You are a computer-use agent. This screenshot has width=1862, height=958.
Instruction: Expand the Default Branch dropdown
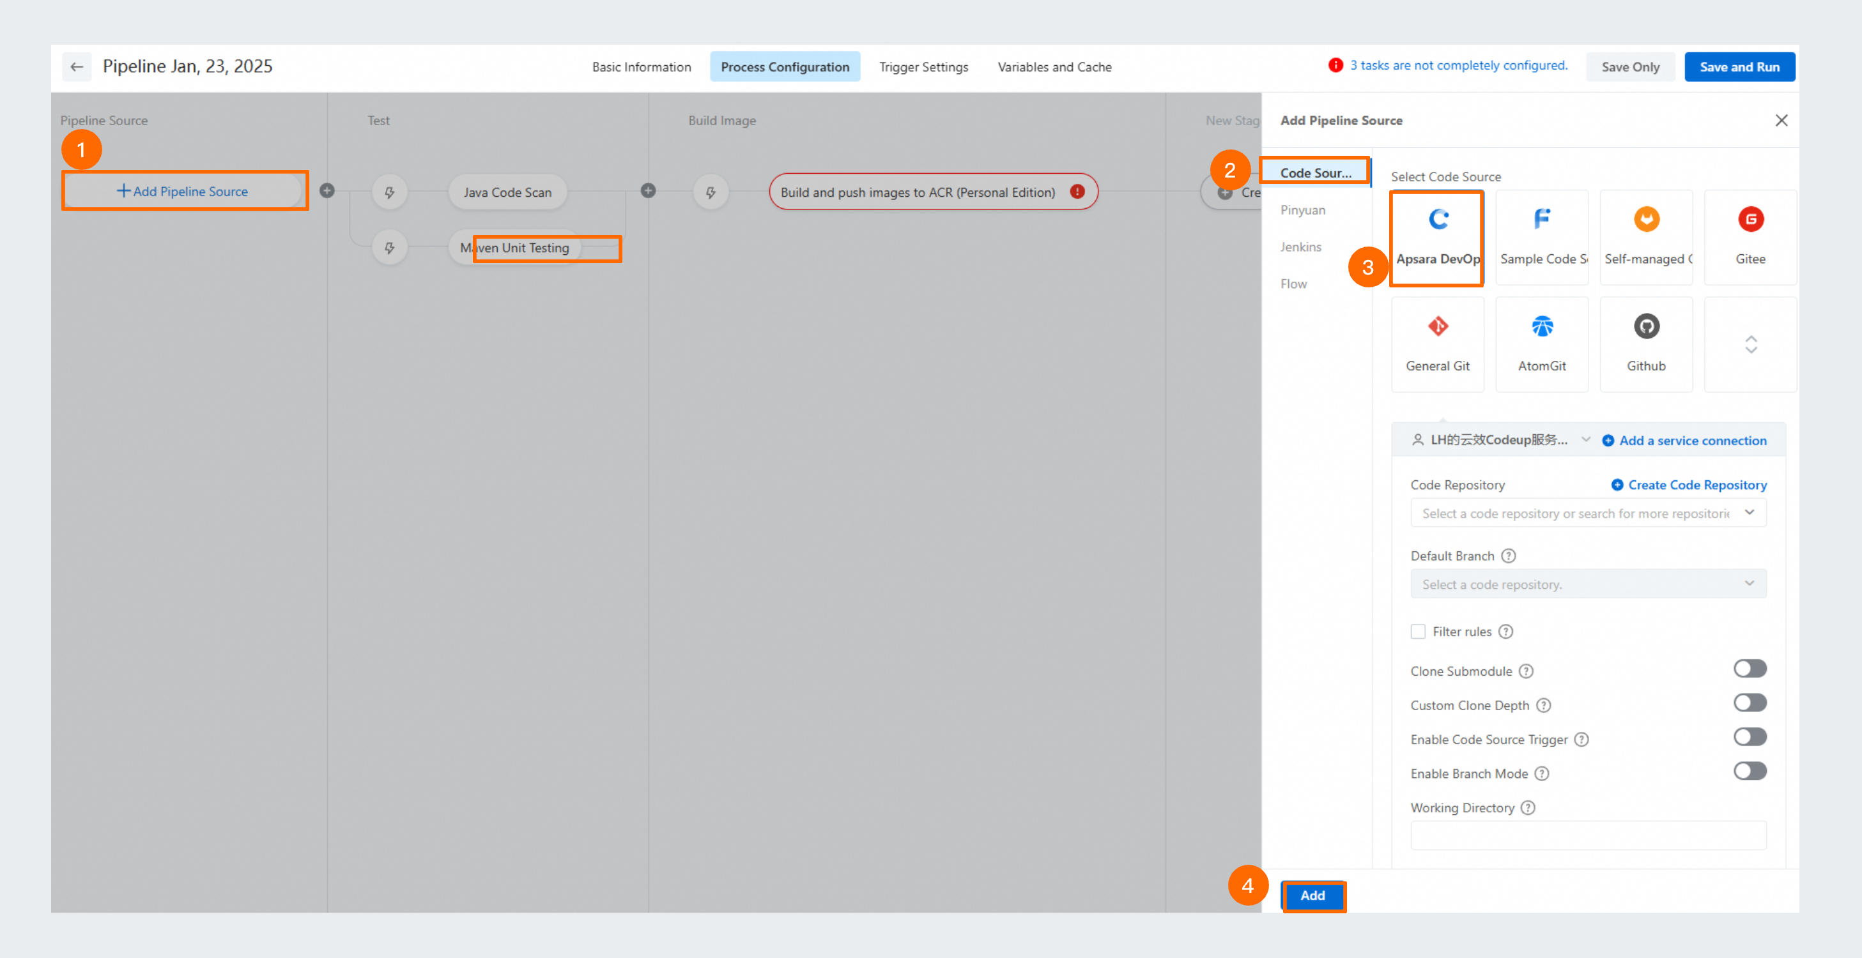(1588, 584)
